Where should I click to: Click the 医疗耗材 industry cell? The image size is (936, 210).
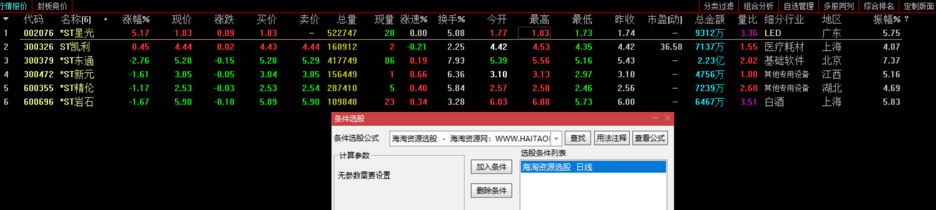[784, 47]
